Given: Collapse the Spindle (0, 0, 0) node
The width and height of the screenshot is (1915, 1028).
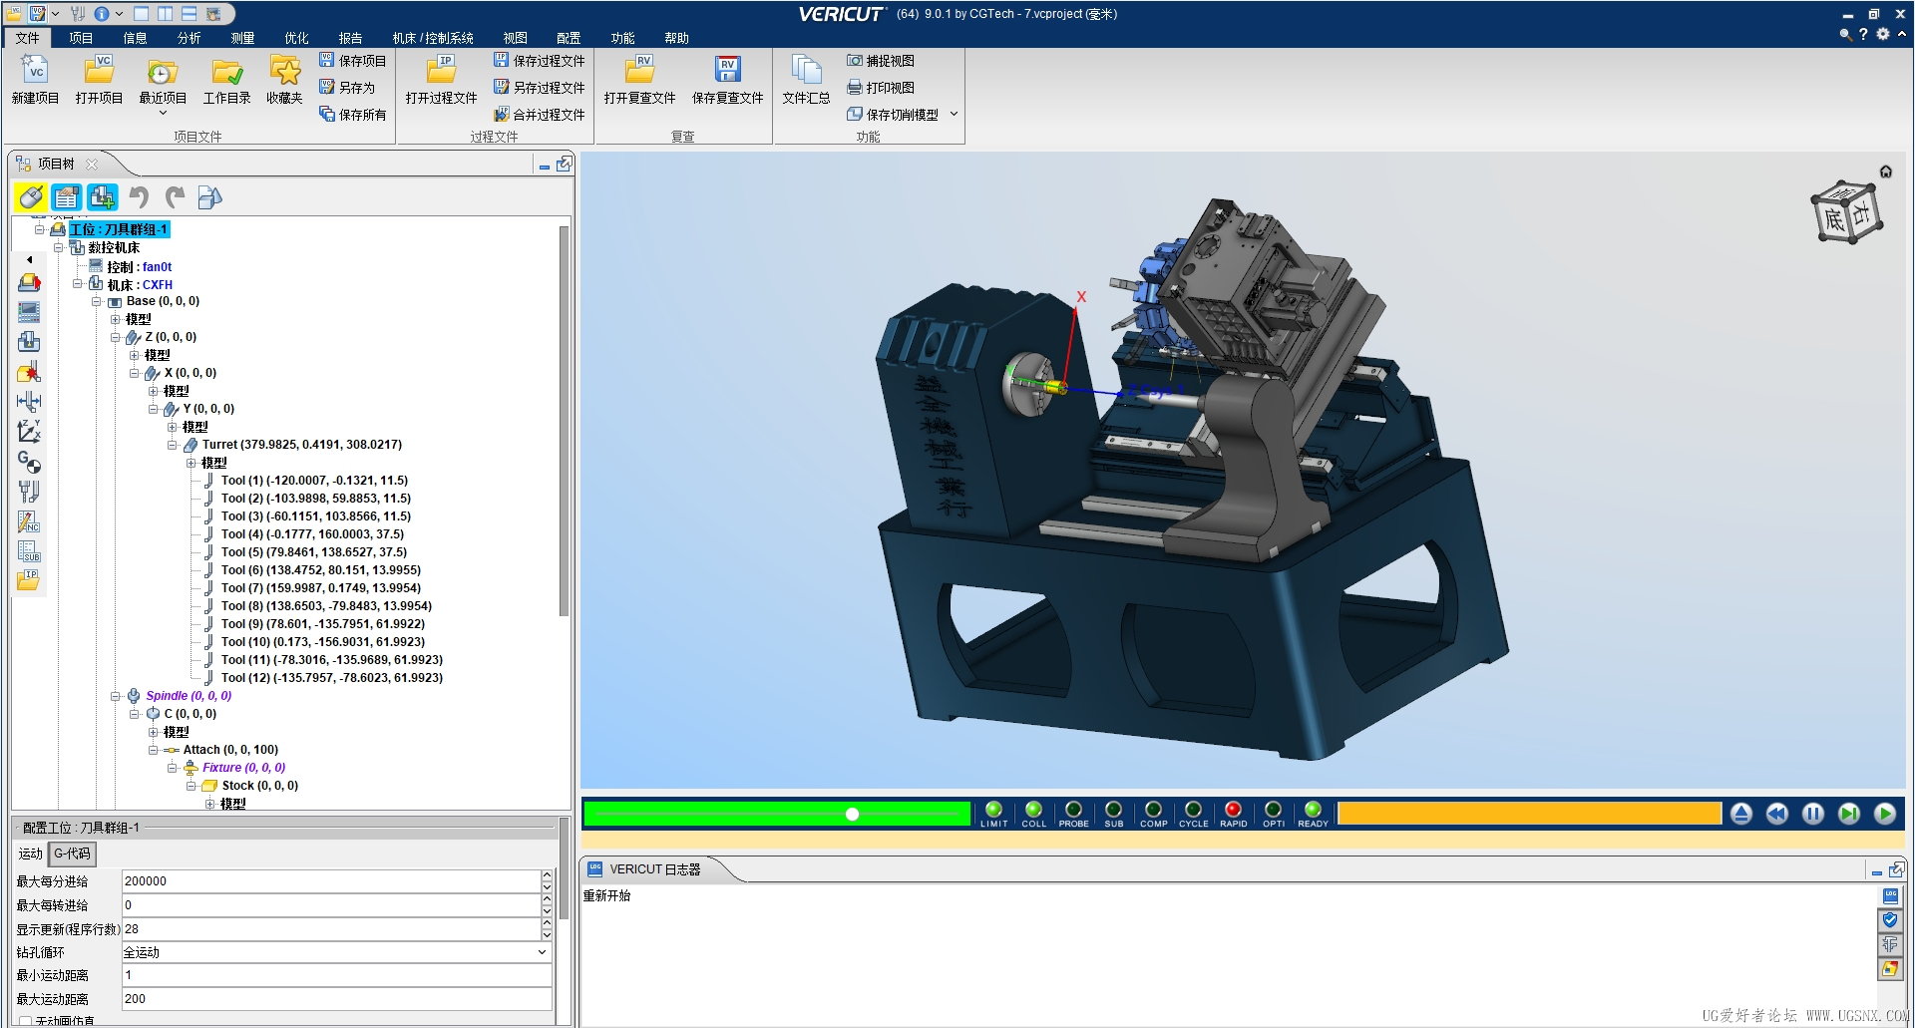Looking at the screenshot, I should tap(116, 696).
